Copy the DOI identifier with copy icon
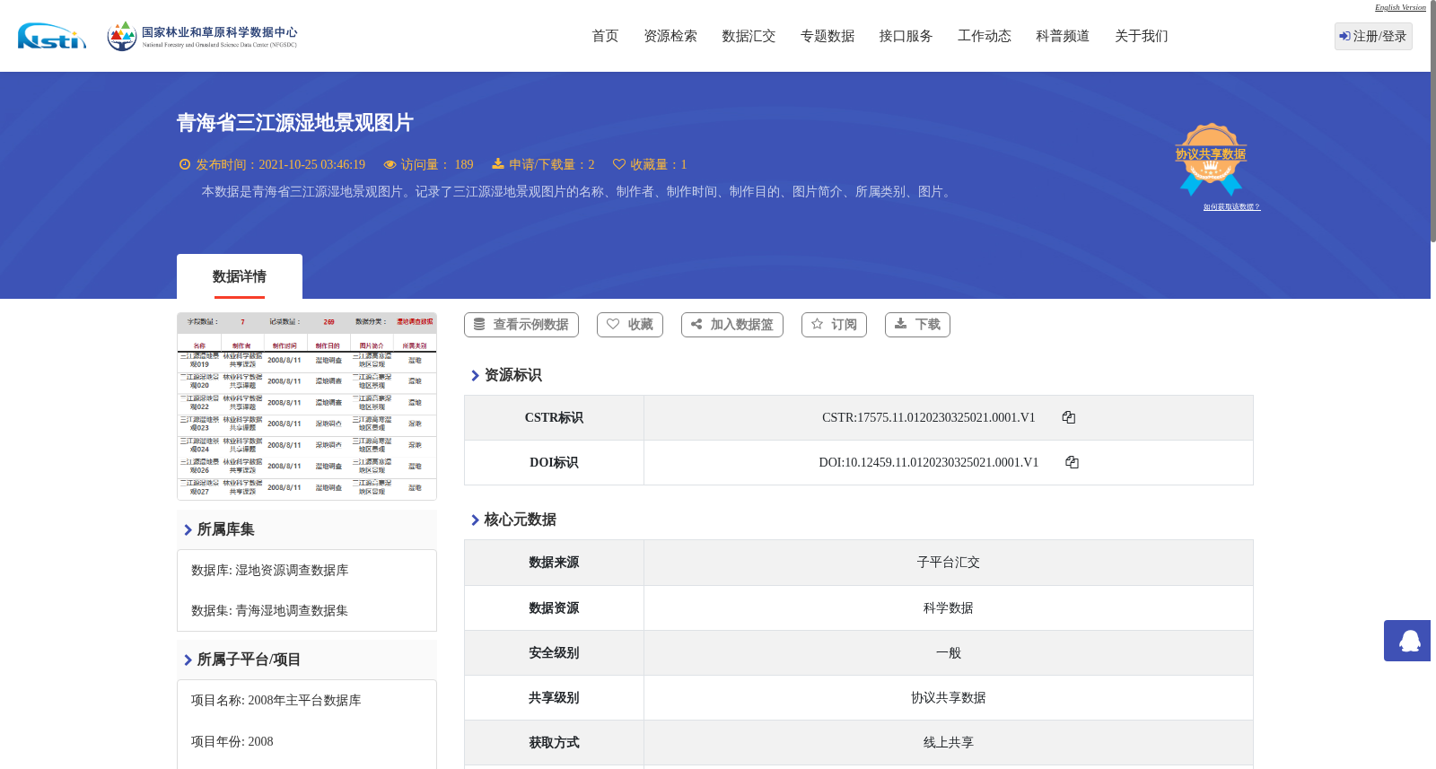 [x=1072, y=462]
